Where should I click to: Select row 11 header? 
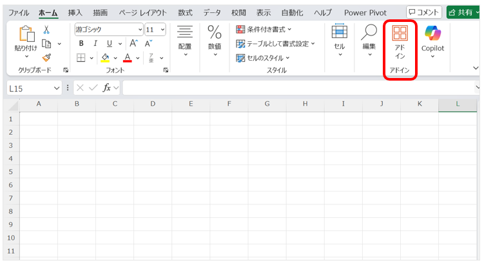[11, 251]
